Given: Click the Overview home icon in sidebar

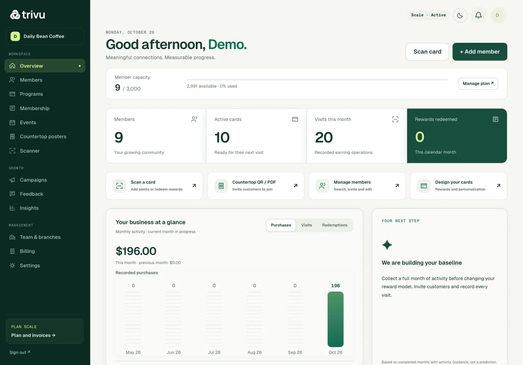Looking at the screenshot, I should pyautogui.click(x=12, y=66).
